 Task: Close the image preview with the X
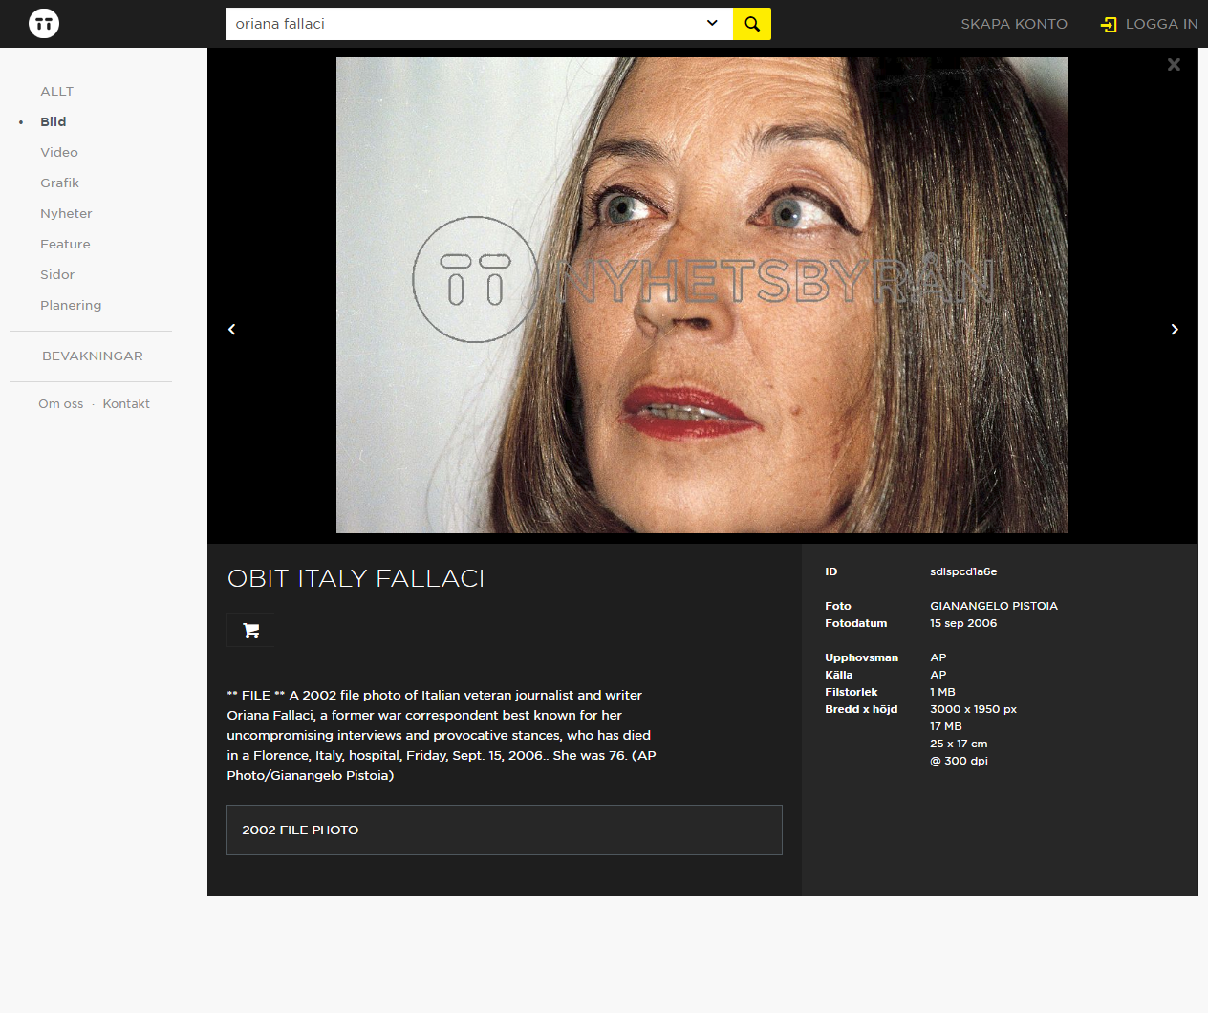click(x=1174, y=65)
